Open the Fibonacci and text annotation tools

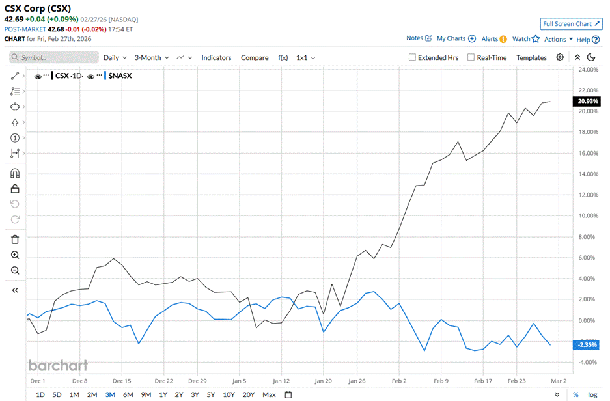point(15,91)
